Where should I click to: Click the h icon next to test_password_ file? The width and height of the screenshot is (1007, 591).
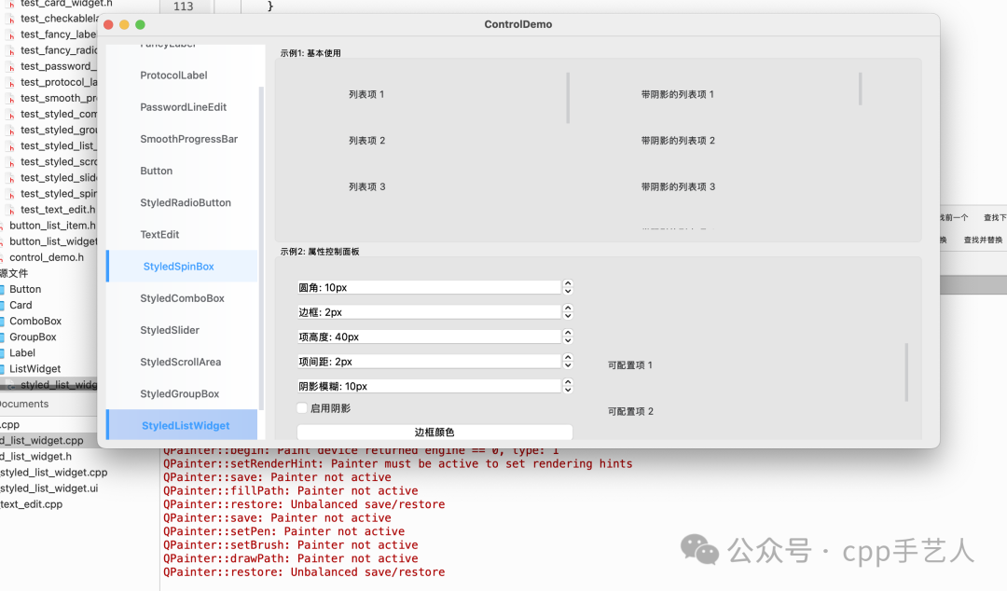point(9,65)
